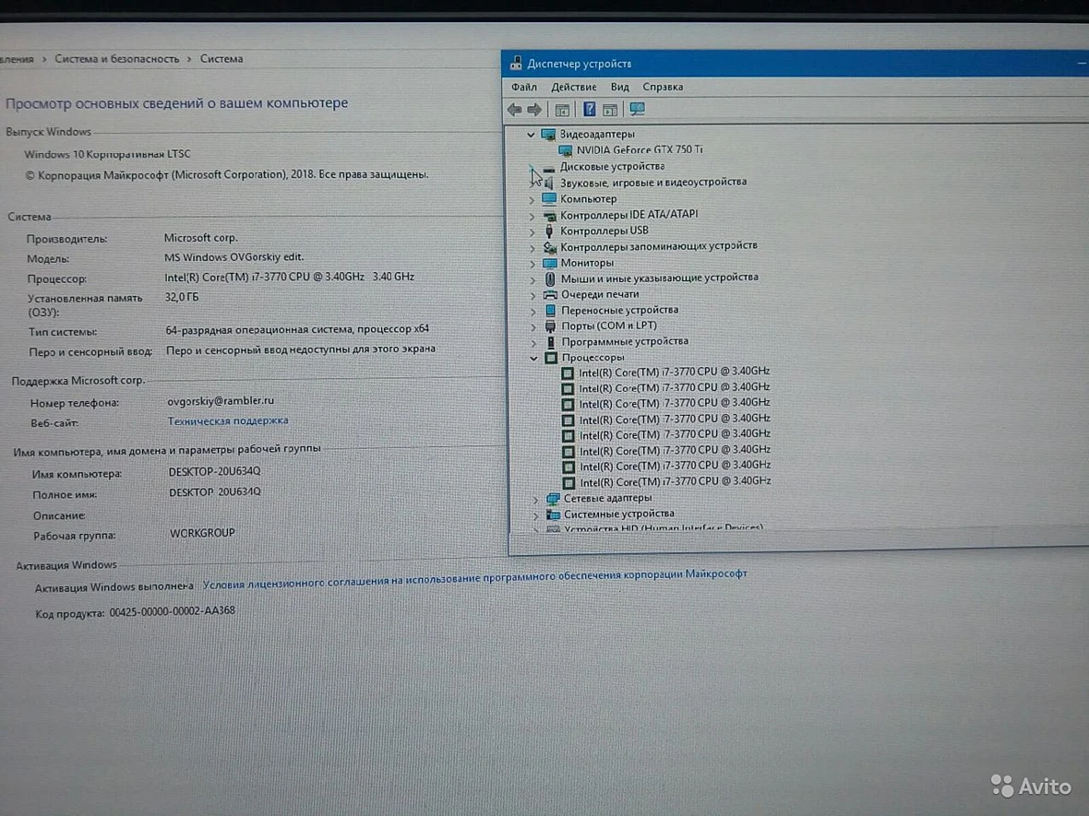Click Windows 10 Корпоративная LTSC text
This screenshot has height=816, width=1089.
pos(107,154)
